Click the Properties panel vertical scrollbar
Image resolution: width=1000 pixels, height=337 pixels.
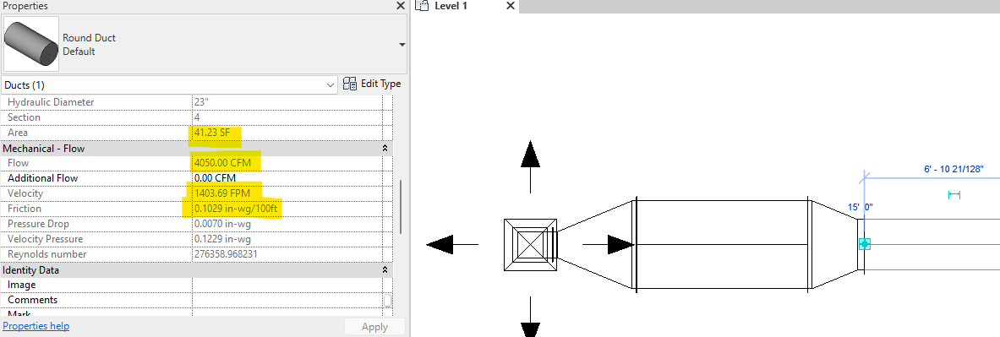click(x=400, y=207)
